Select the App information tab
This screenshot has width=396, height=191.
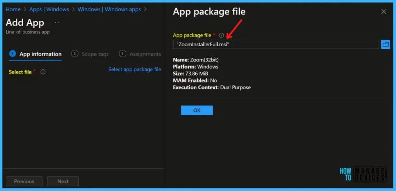click(x=35, y=54)
